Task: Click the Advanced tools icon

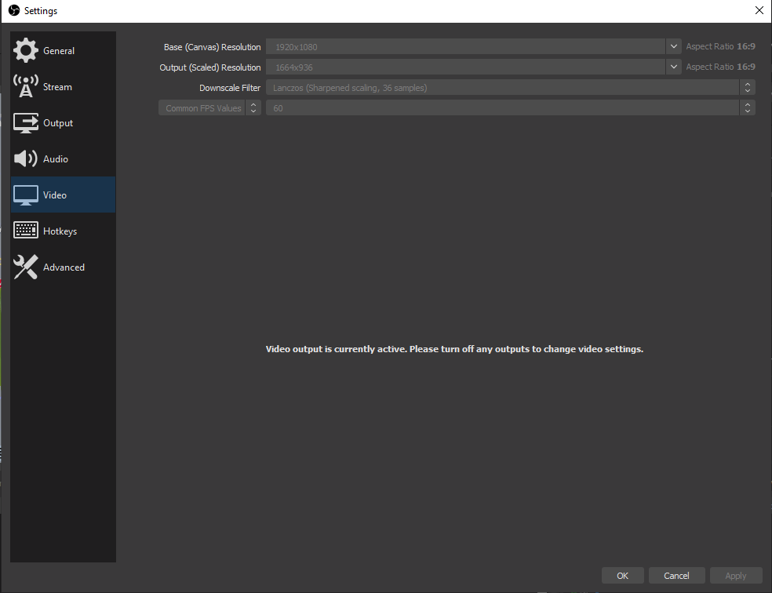Action: point(25,267)
